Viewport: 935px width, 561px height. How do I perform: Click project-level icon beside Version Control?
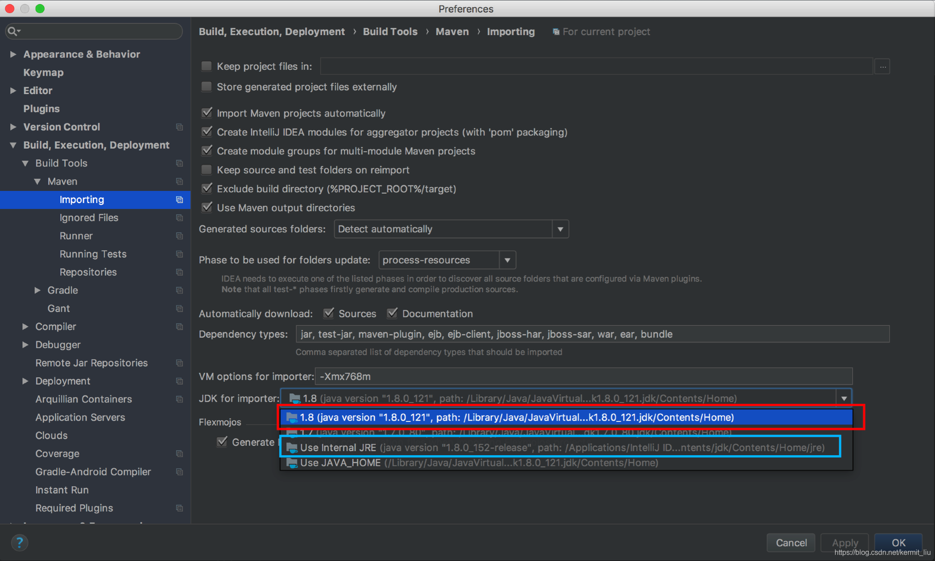click(180, 127)
